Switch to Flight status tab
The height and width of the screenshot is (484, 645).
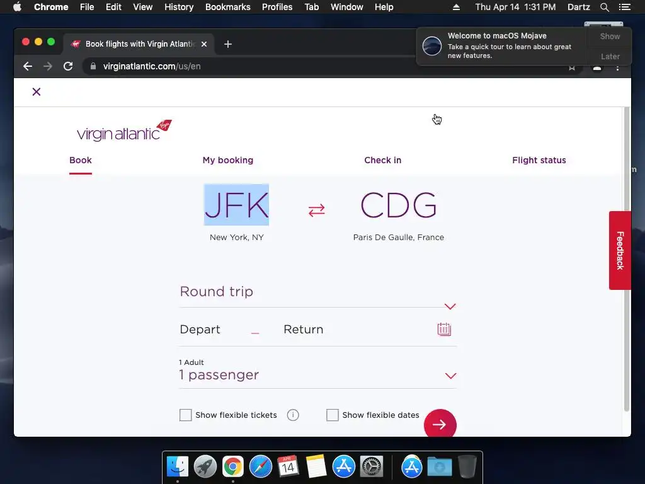[x=539, y=160]
